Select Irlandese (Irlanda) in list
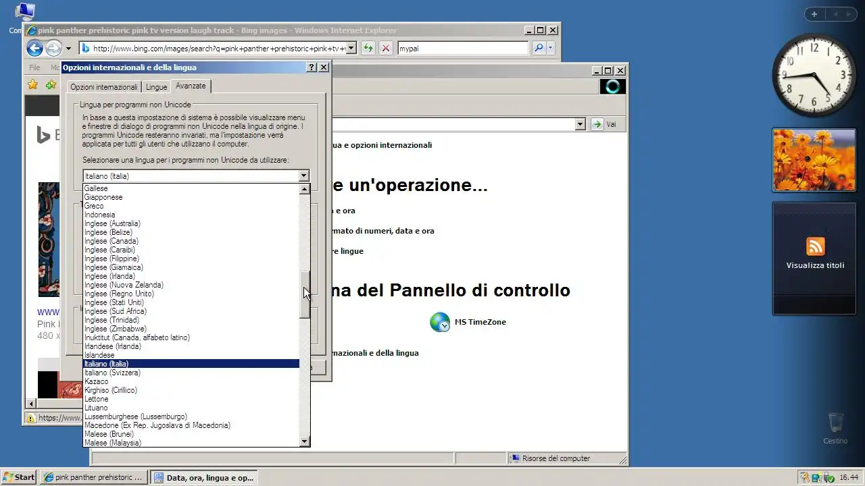The height and width of the screenshot is (486, 865). pyautogui.click(x=191, y=346)
